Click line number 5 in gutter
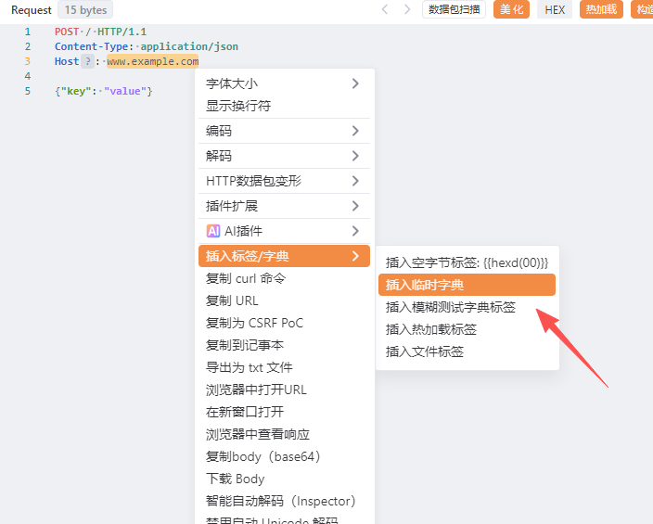 pos(28,91)
